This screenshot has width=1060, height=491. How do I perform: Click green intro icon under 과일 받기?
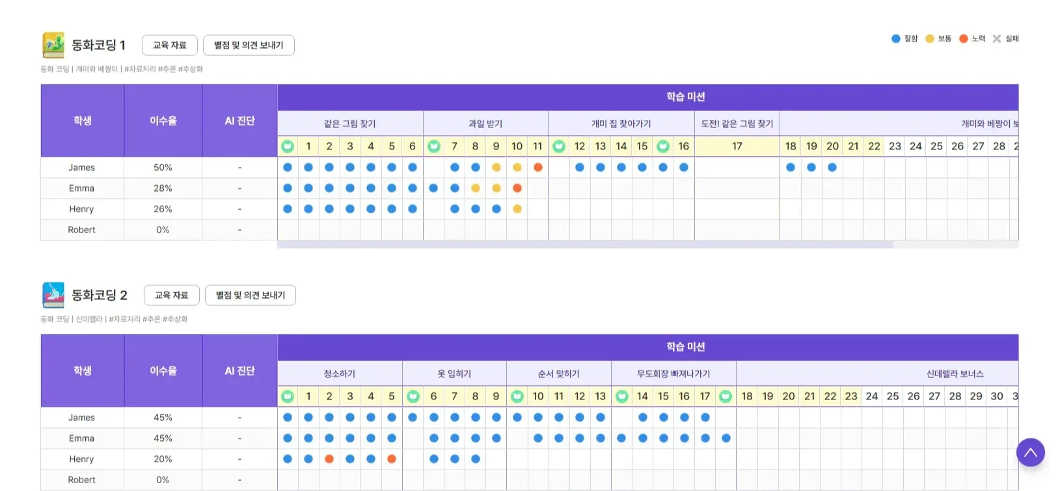(x=434, y=147)
